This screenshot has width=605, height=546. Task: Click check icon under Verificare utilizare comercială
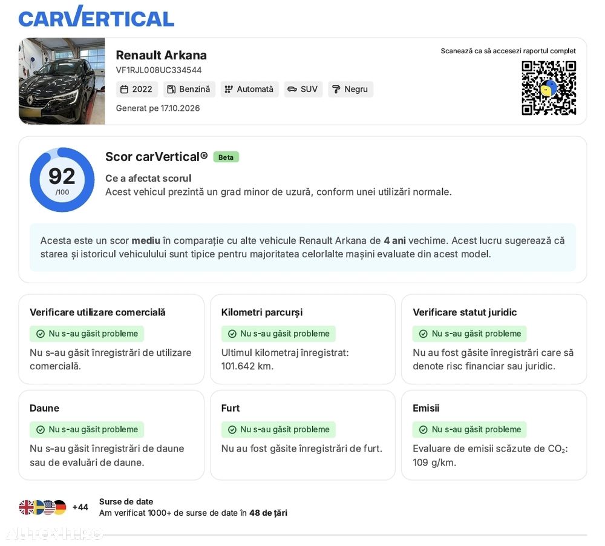tap(41, 334)
